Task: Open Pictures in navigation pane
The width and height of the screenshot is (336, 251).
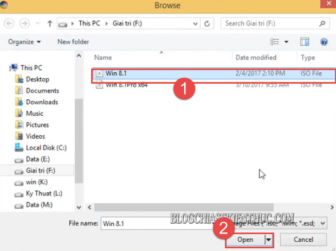Action: click(x=37, y=125)
